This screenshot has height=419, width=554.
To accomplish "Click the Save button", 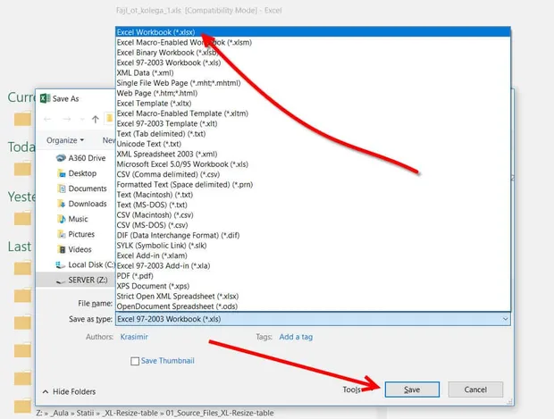I will (x=412, y=390).
